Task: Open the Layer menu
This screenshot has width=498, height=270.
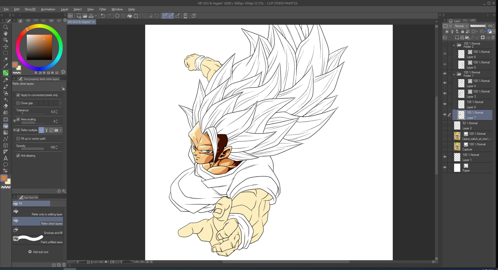Action: point(65,9)
